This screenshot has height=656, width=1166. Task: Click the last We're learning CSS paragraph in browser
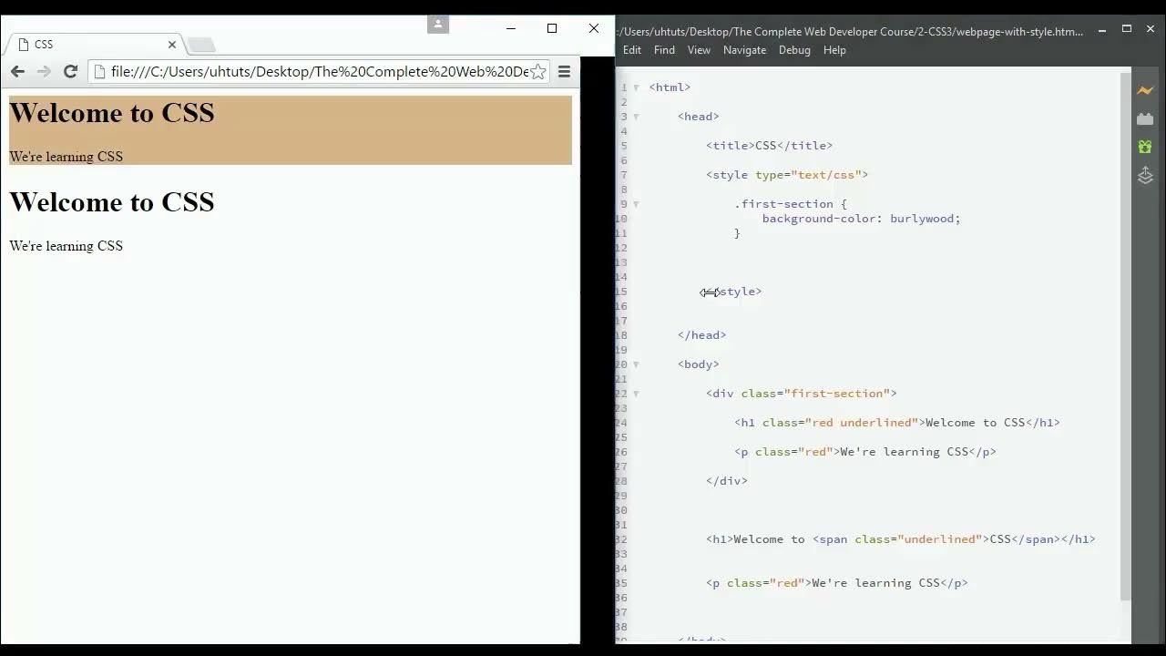click(x=66, y=246)
